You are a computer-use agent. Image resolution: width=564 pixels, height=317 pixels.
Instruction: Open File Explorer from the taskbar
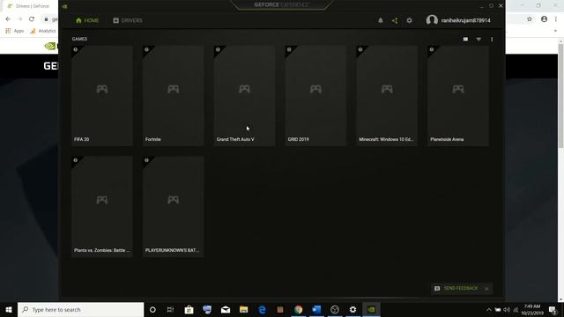[x=243, y=309]
